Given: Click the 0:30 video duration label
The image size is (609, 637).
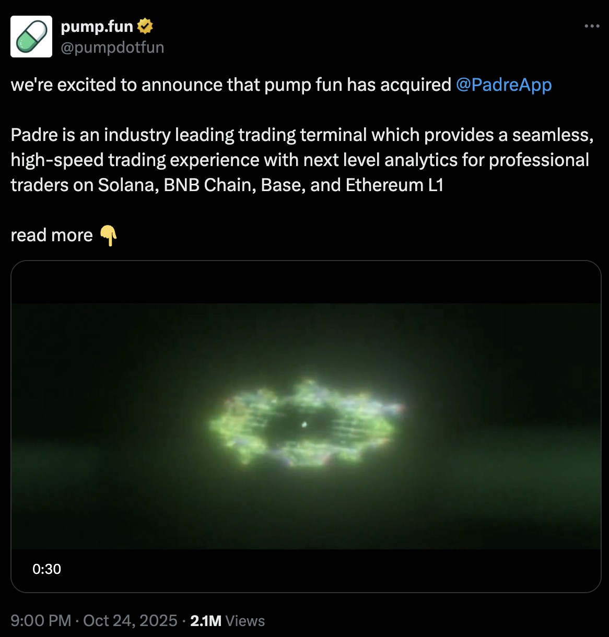Looking at the screenshot, I should coord(46,569).
